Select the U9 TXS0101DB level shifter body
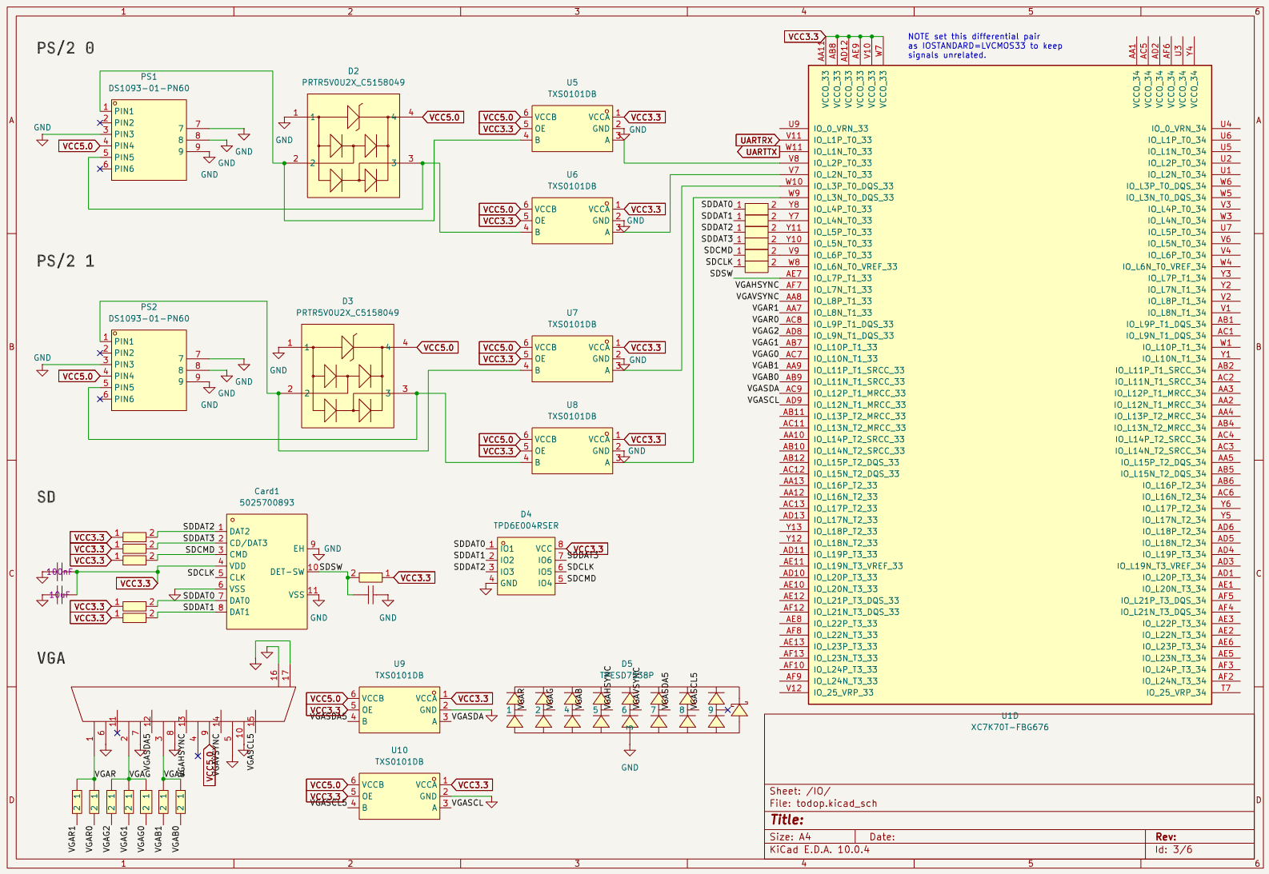This screenshot has height=874, width=1269. coord(399,710)
